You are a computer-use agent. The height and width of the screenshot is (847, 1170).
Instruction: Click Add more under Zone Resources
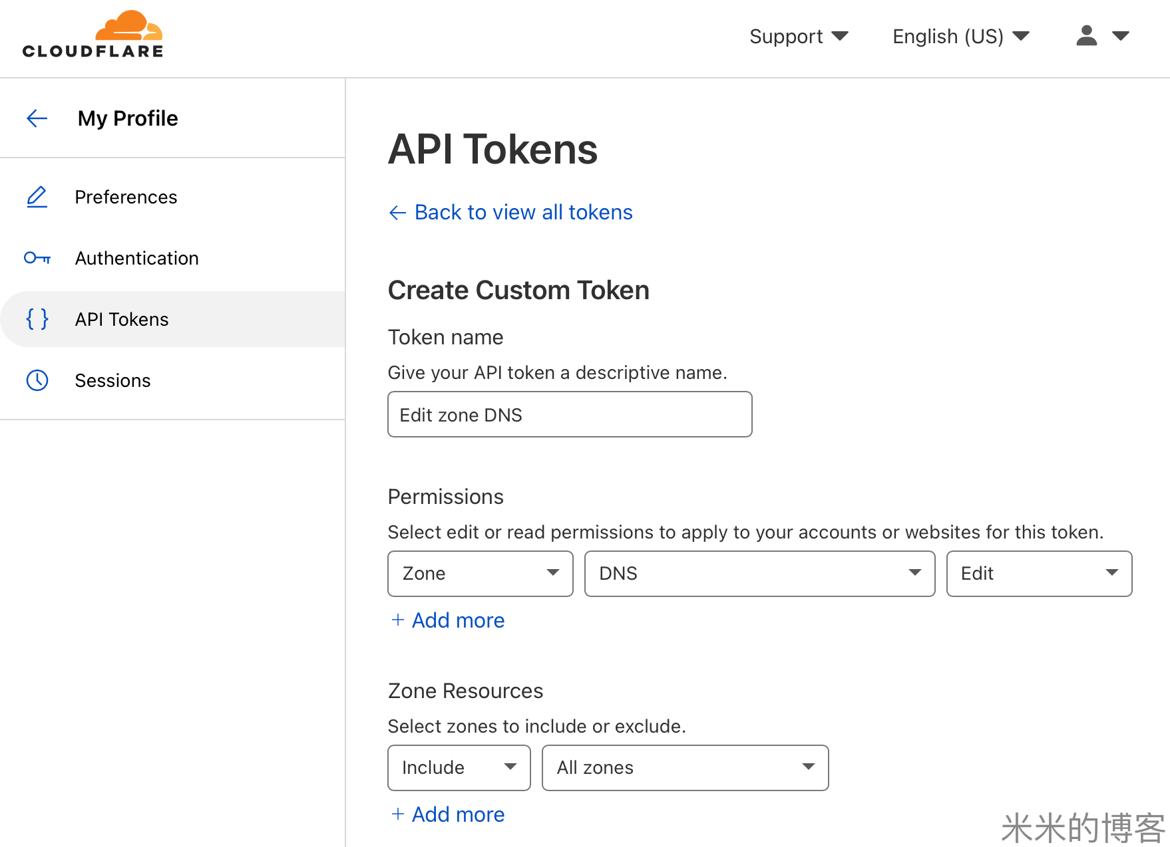[457, 814]
